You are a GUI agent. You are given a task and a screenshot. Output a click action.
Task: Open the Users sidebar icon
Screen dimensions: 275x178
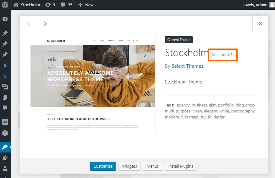pos(5,169)
